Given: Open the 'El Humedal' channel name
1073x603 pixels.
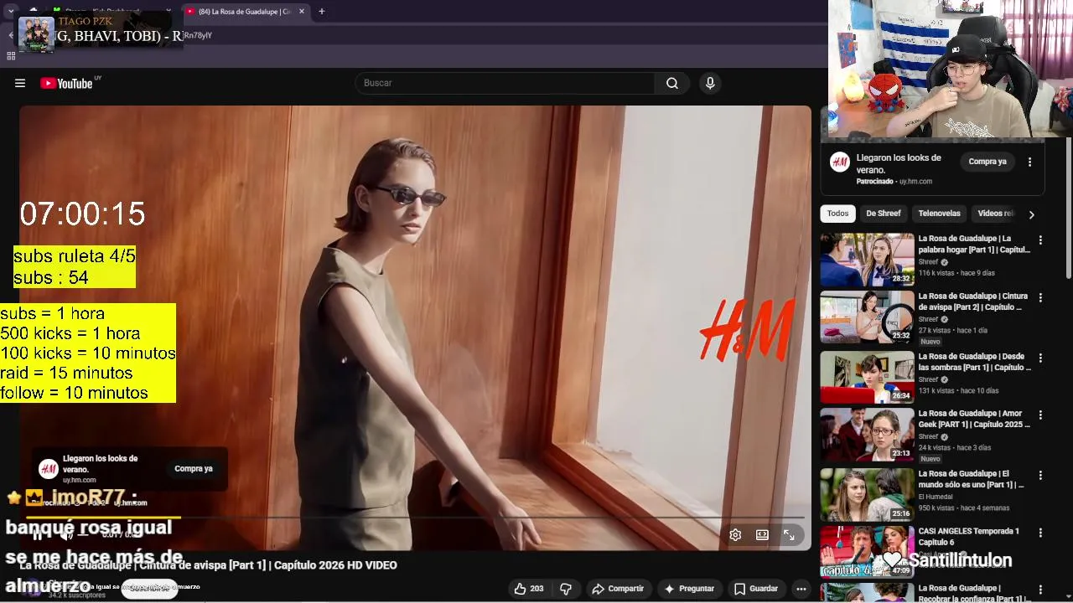Looking at the screenshot, I should coord(936,497).
